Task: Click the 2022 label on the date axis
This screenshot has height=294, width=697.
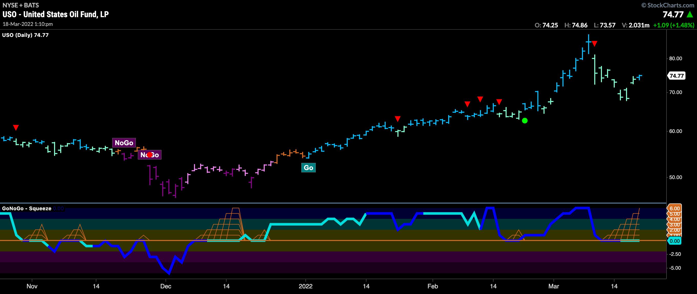Action: pyautogui.click(x=305, y=286)
